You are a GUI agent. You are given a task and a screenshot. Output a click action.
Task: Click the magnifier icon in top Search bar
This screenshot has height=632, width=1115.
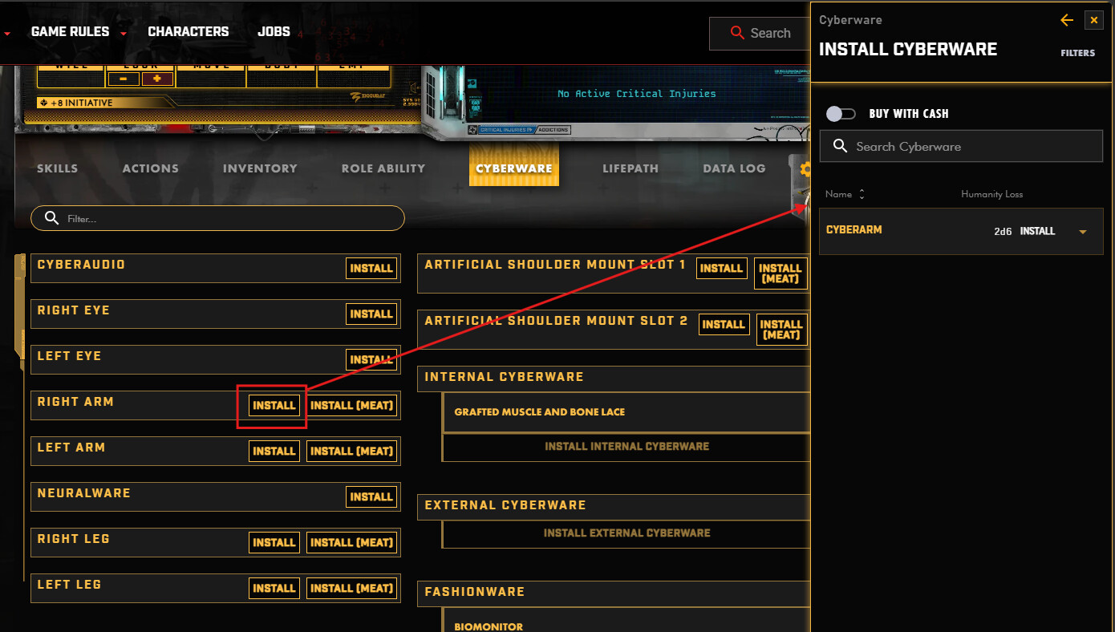tap(737, 33)
